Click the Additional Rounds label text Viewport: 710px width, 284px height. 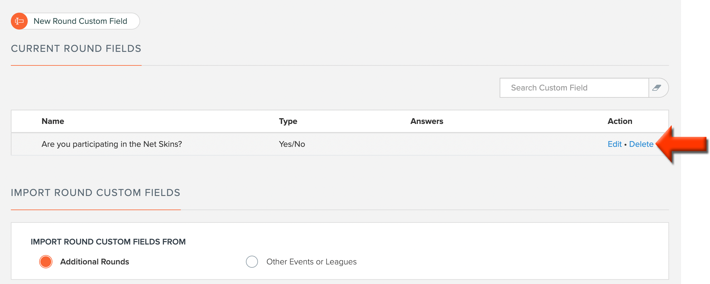(x=95, y=262)
